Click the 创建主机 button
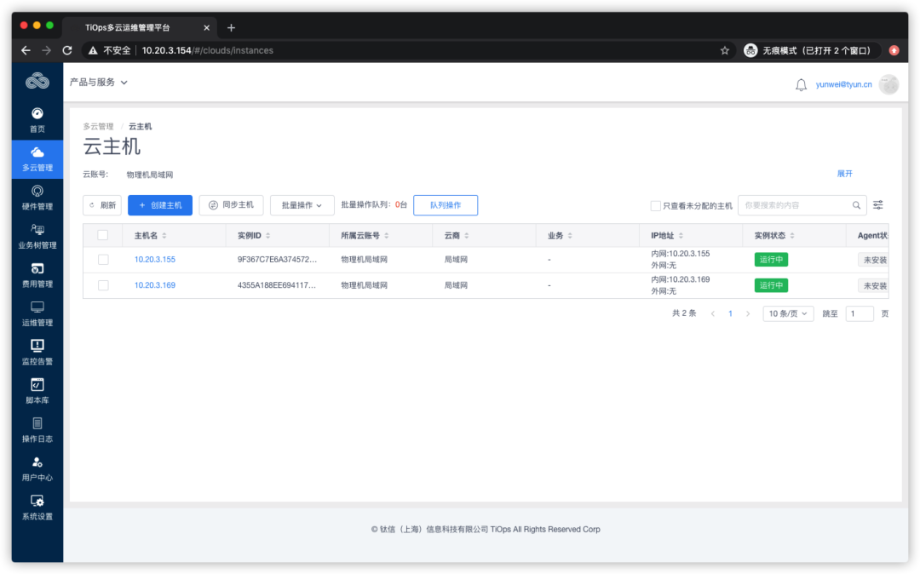The image size is (920, 574). pos(159,204)
